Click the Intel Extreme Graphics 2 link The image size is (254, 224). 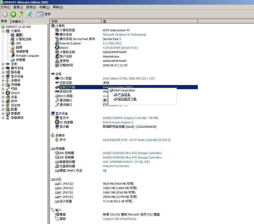point(118,122)
